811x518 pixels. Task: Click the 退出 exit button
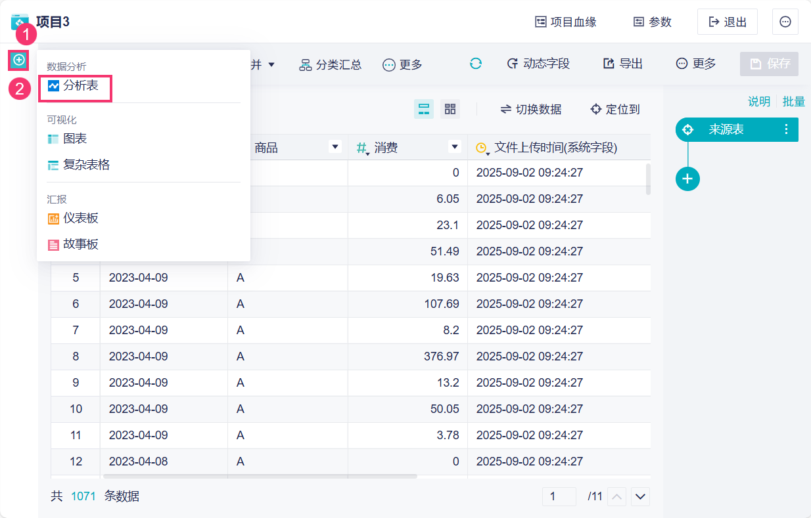pyautogui.click(x=727, y=22)
